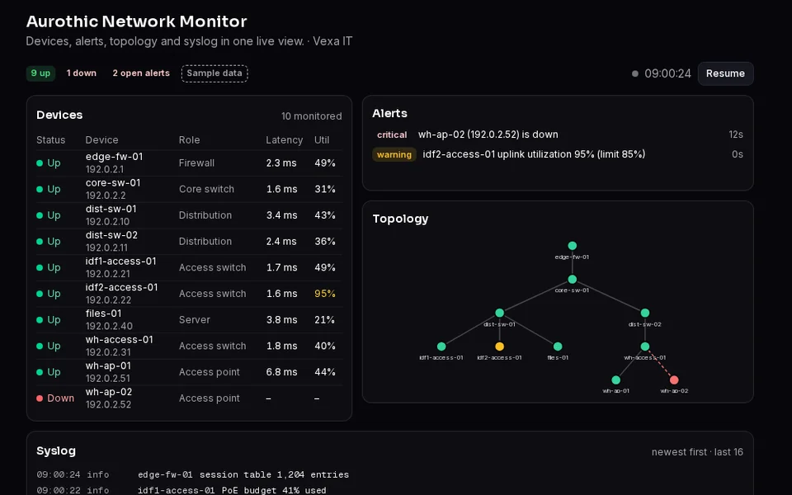Select the wh-ap-01 device name in table
792x495 pixels.
(x=108, y=365)
